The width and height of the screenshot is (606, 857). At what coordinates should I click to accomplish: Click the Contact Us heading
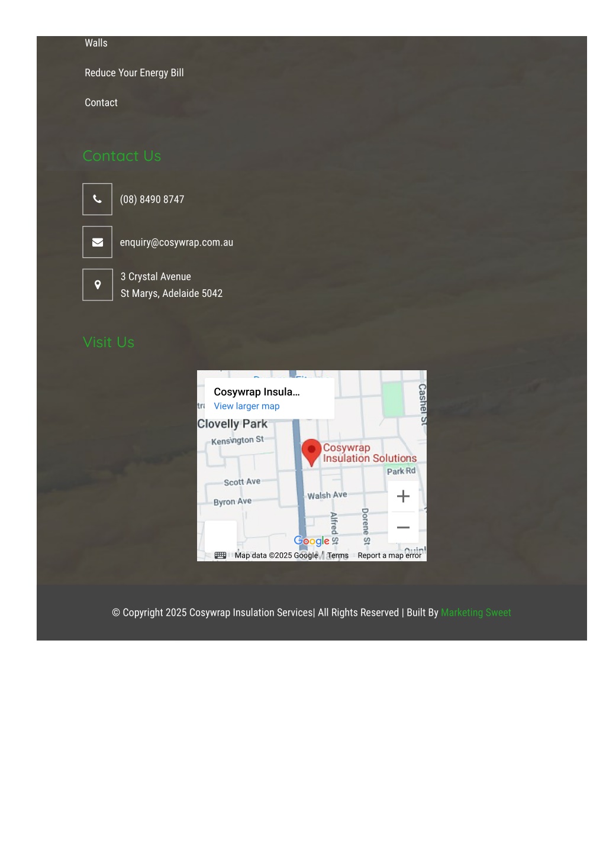pyautogui.click(x=122, y=156)
